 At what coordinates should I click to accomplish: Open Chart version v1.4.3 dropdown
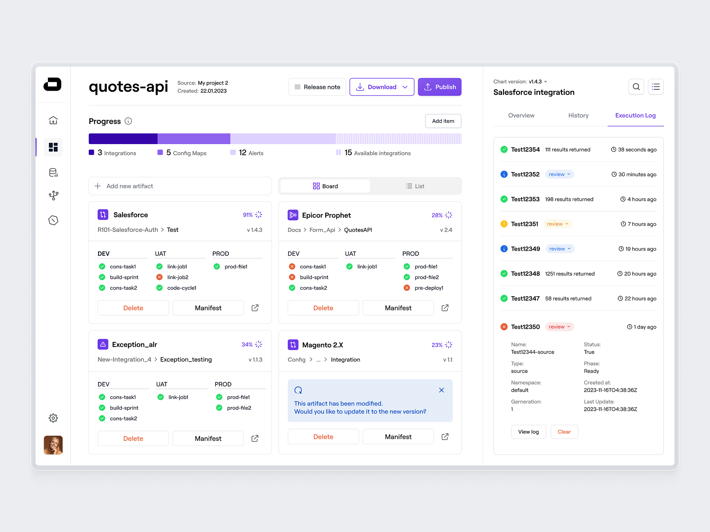pyautogui.click(x=538, y=81)
